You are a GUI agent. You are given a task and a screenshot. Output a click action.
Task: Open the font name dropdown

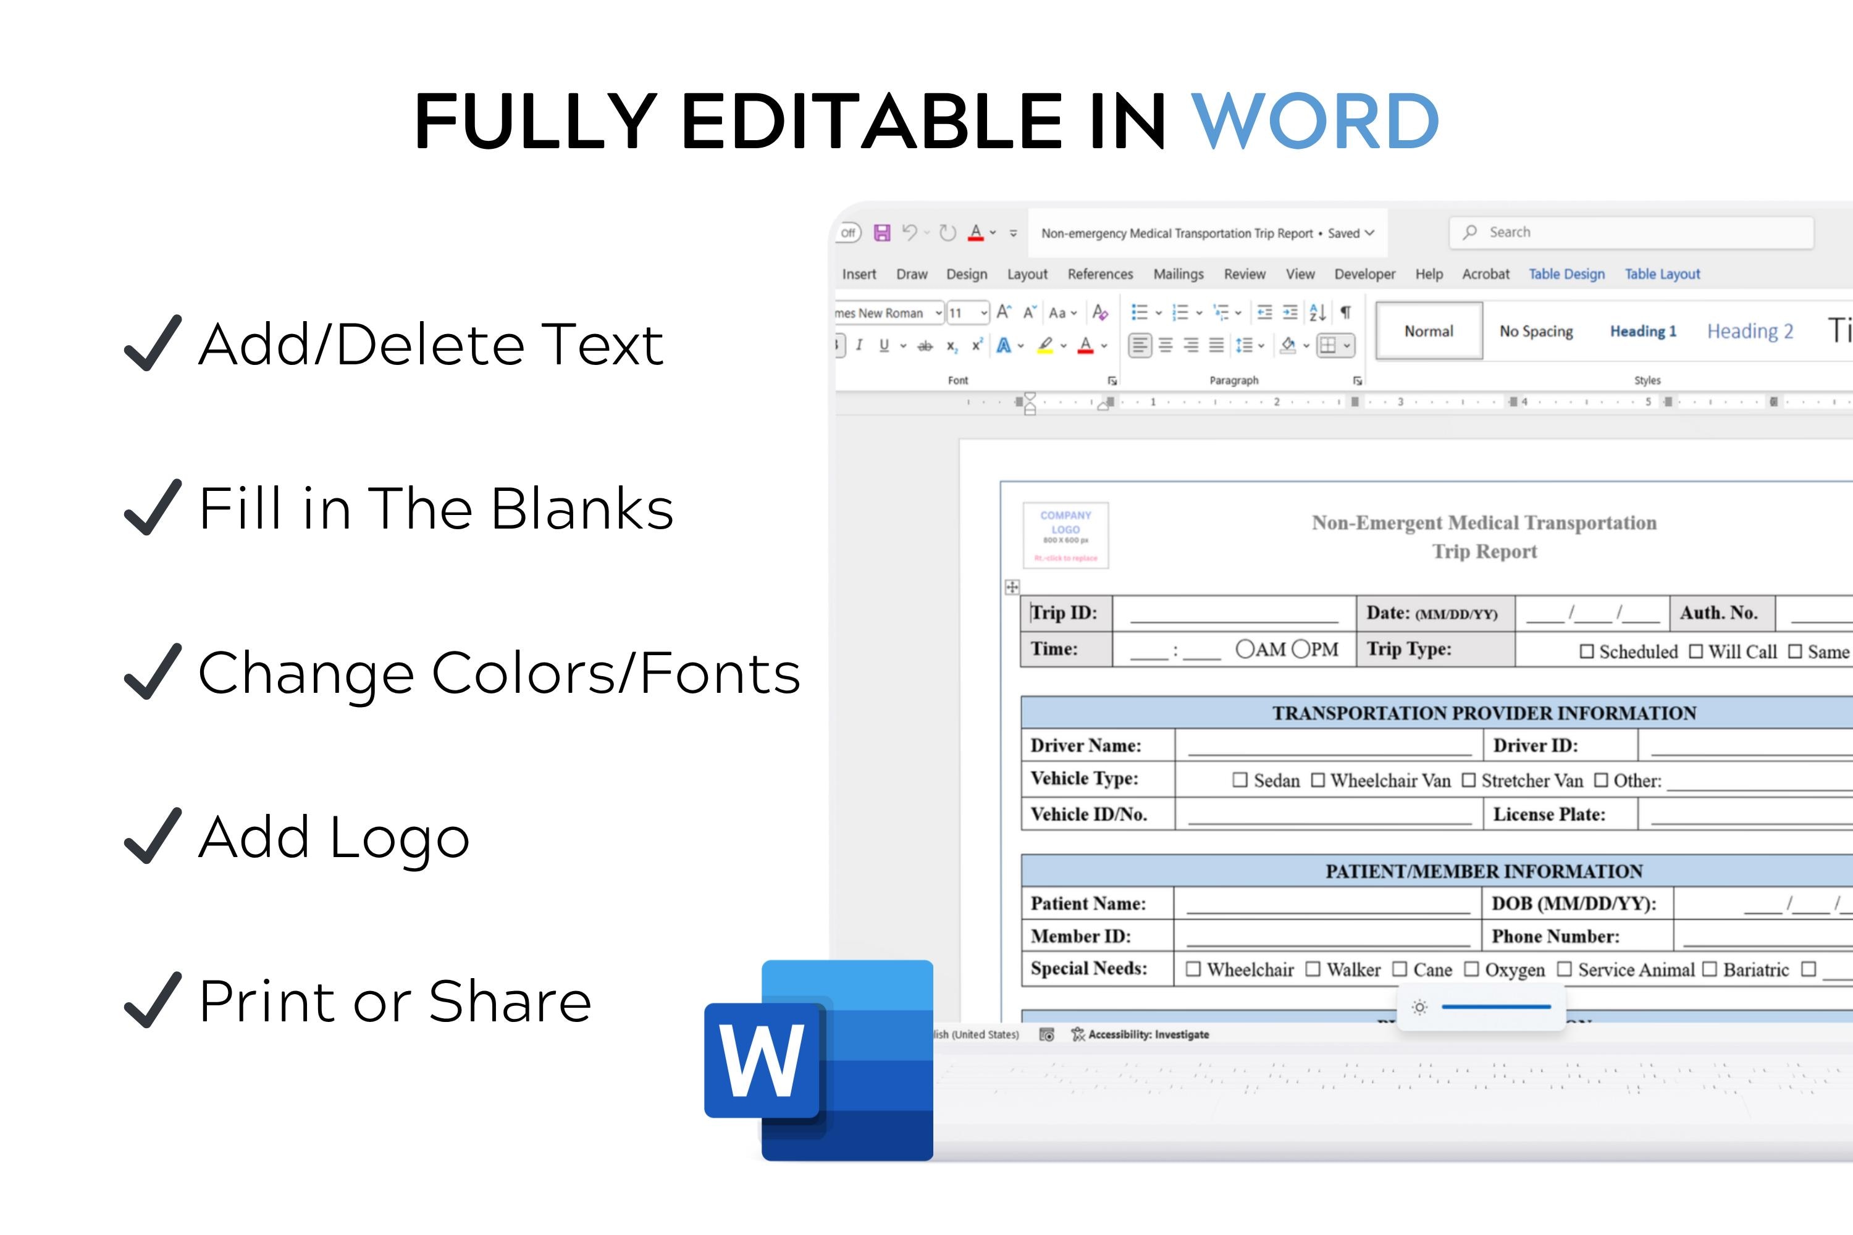[x=938, y=312]
